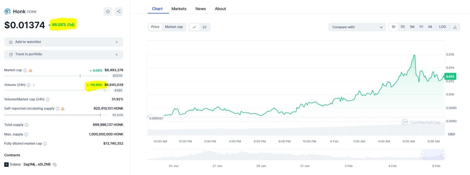Copy the Solana contract address
The height and width of the screenshot is (175, 470).
[55, 165]
